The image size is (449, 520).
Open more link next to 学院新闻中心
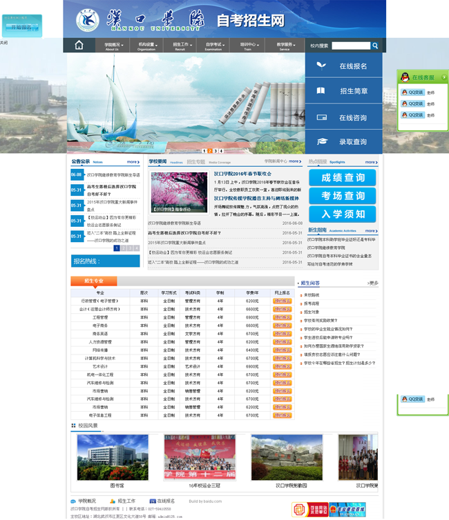[295, 161]
